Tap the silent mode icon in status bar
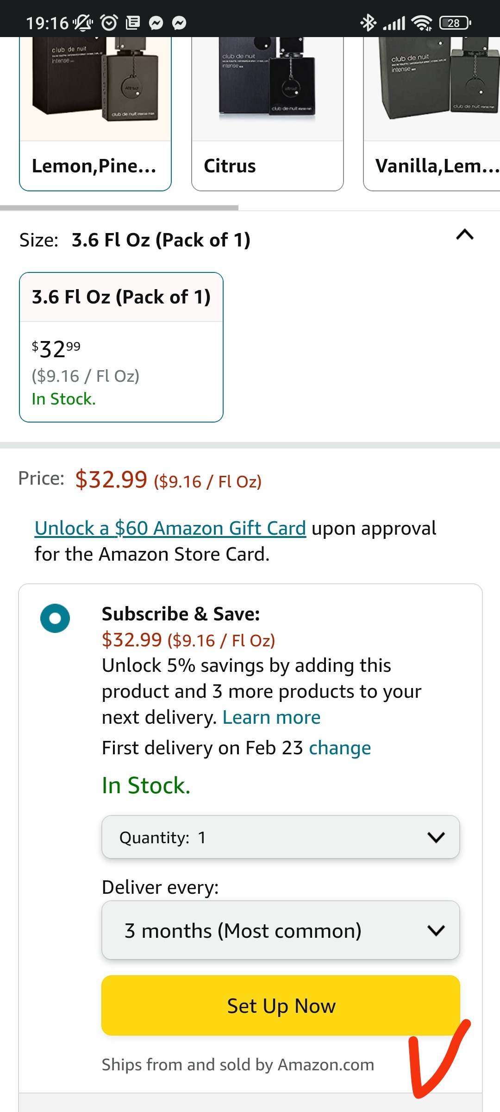 [83, 23]
